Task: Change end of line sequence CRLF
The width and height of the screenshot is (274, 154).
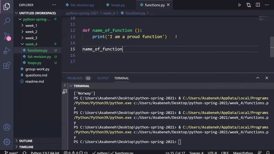Action: click(225, 153)
